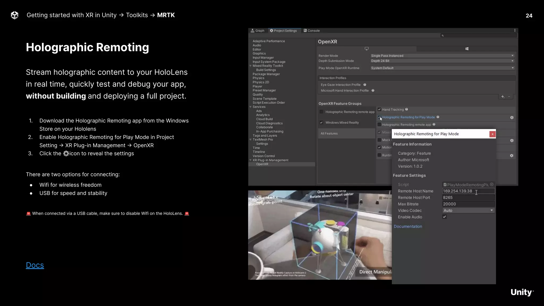The height and width of the screenshot is (306, 544).
Task: Open help for Microsoft Hand Interaction Profile
Action: [373, 91]
